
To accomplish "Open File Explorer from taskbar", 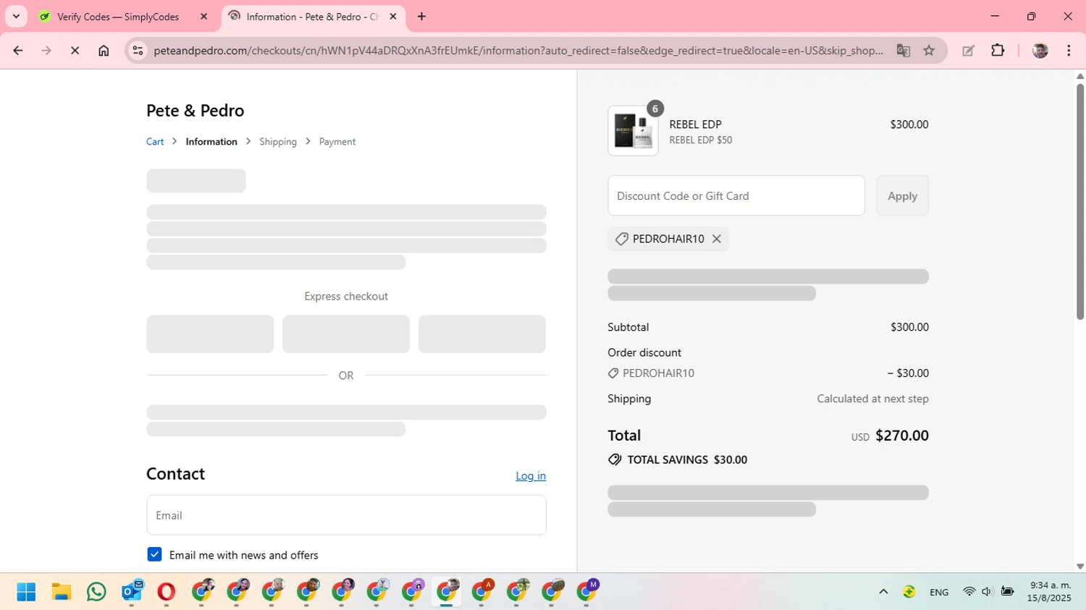I will [x=61, y=592].
